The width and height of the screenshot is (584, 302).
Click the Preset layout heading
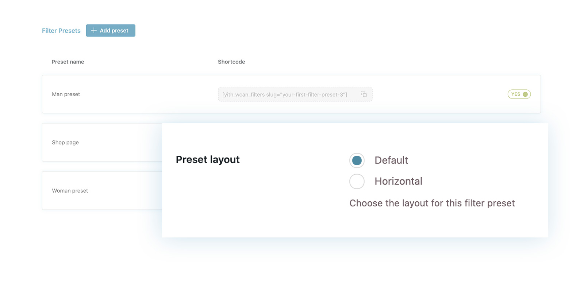(x=208, y=159)
